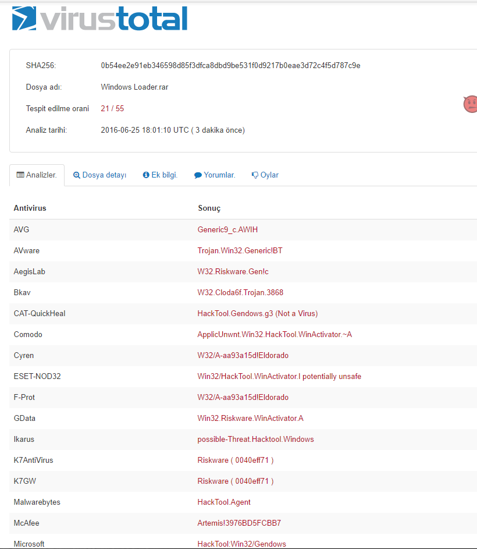Click the Trojan.Win32.Generic!BT result
This screenshot has width=477, height=549.
(x=240, y=251)
